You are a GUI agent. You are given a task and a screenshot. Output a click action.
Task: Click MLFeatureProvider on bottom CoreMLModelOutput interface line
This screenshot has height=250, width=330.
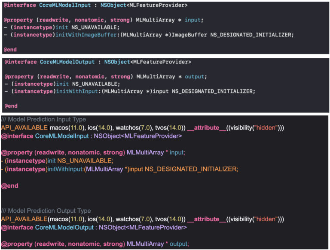pos(159,227)
